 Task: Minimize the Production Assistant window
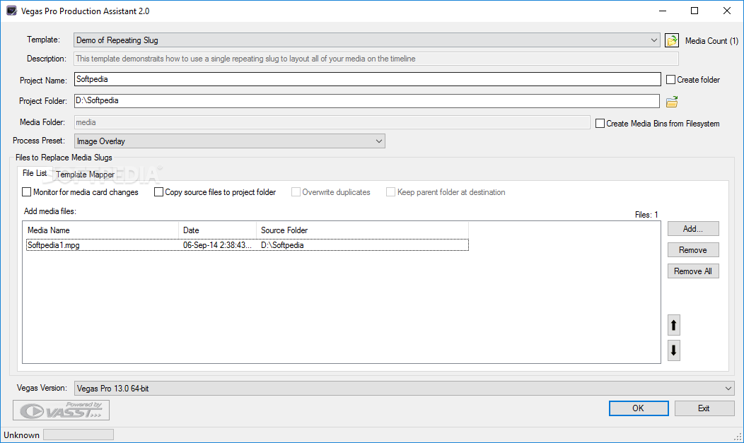tap(663, 11)
